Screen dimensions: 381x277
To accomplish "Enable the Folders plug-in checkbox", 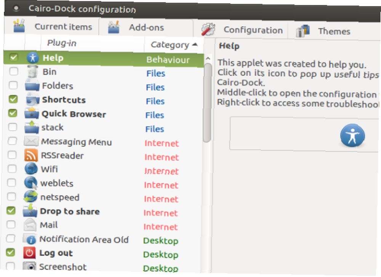I will [13, 85].
